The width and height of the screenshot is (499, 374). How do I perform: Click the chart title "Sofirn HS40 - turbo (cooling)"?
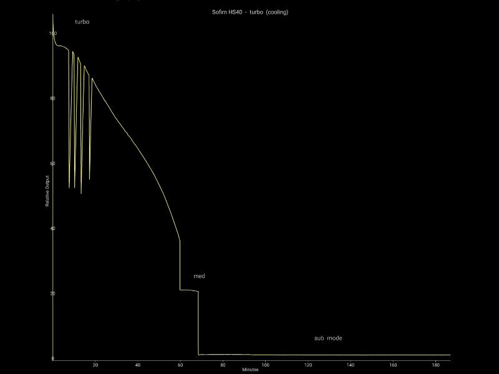point(250,12)
